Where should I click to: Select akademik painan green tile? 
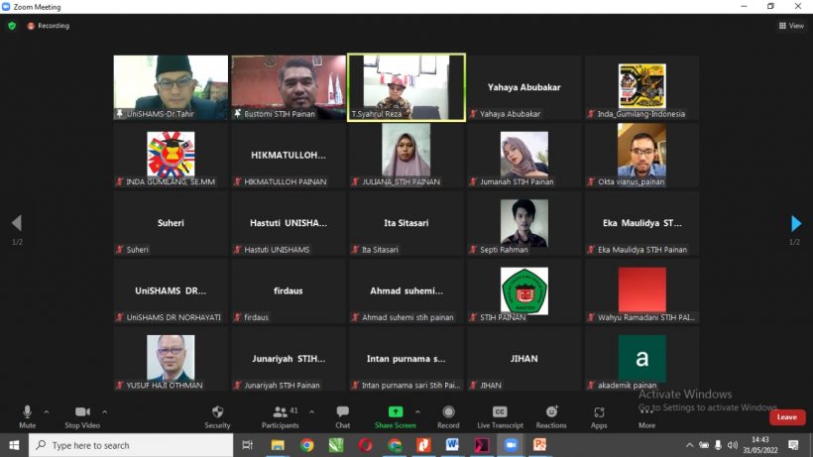[x=641, y=359]
